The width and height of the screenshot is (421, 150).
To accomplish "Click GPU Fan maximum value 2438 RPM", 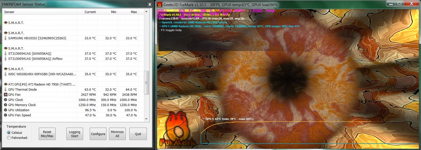I will (129, 95).
